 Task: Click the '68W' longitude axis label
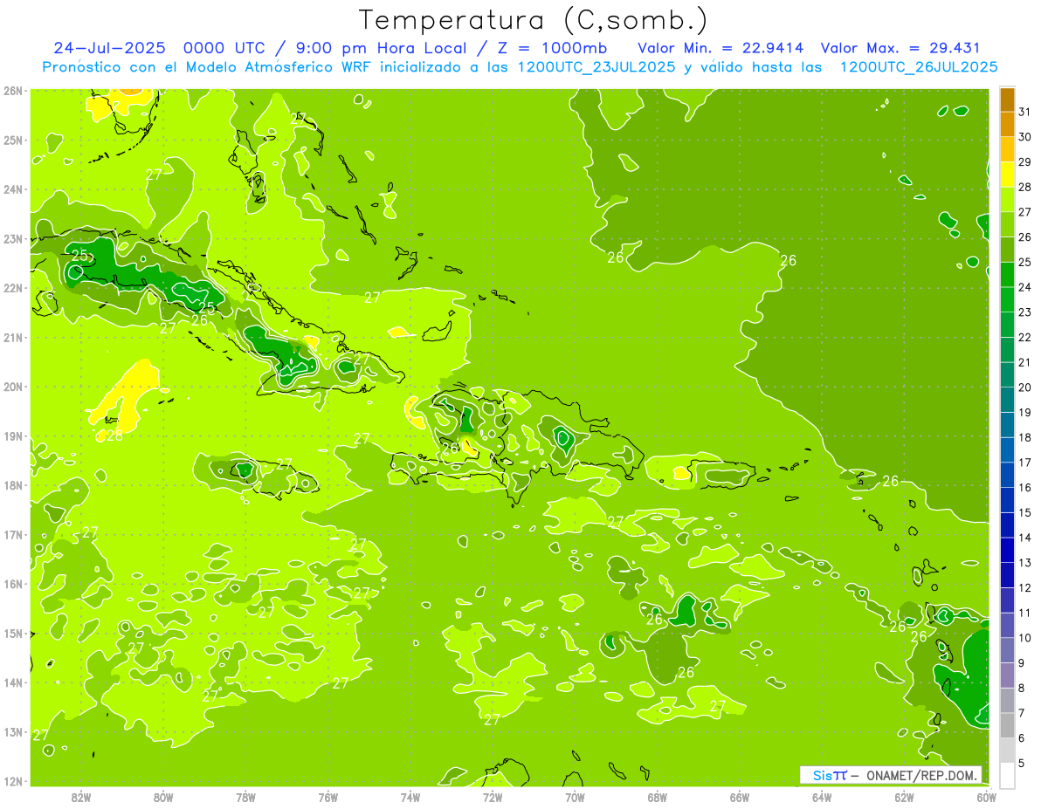tap(658, 797)
